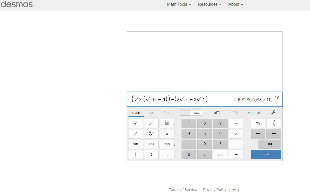Insert a square root symbol
This screenshot has height=193, width=310.
tap(135, 134)
